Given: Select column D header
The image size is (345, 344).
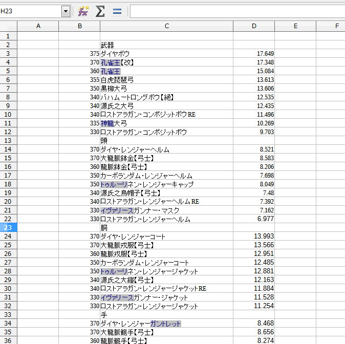Looking at the screenshot, I should (254, 26).
